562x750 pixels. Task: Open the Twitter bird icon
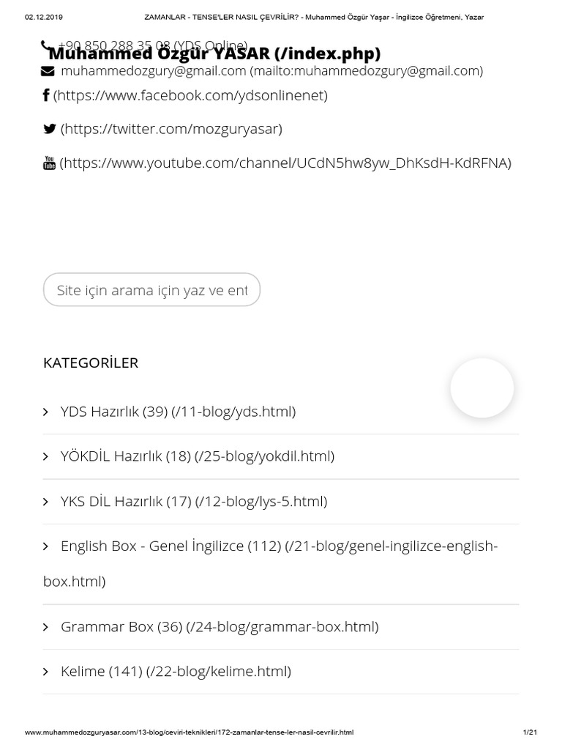pyautogui.click(x=49, y=129)
